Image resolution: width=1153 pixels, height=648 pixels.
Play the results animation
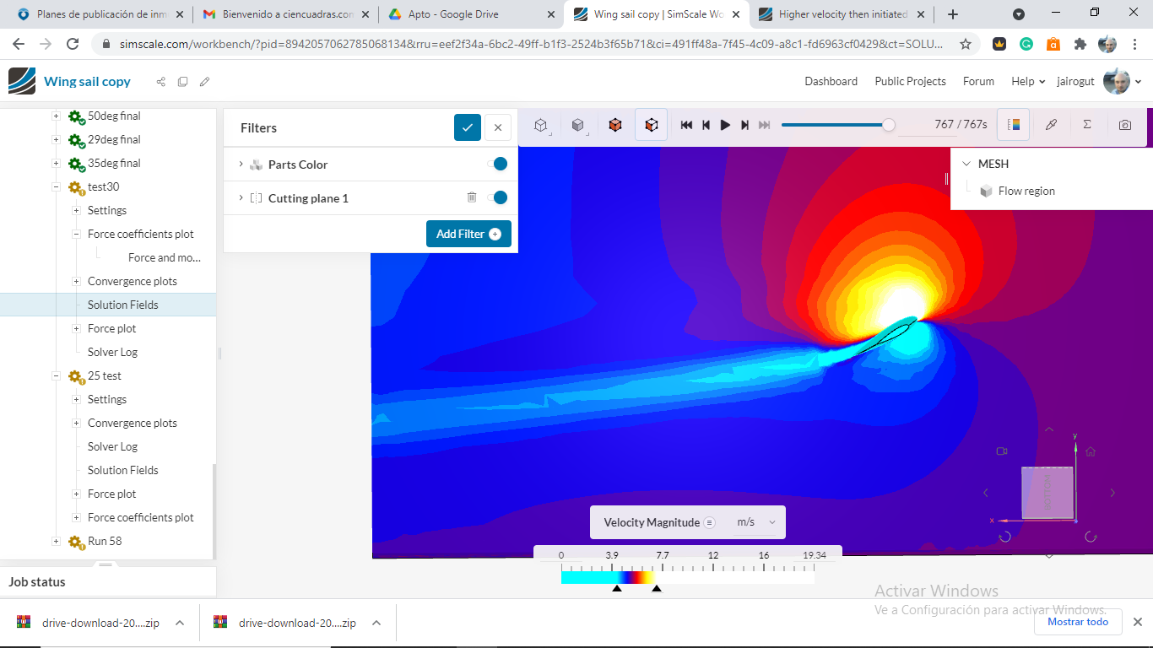725,125
